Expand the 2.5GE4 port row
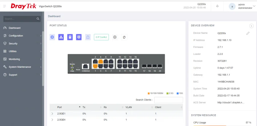The width and height of the screenshot is (257, 126). pos(52,120)
